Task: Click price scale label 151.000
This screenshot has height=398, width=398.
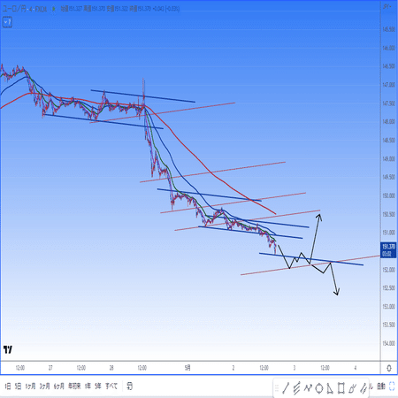Action: point(388,233)
